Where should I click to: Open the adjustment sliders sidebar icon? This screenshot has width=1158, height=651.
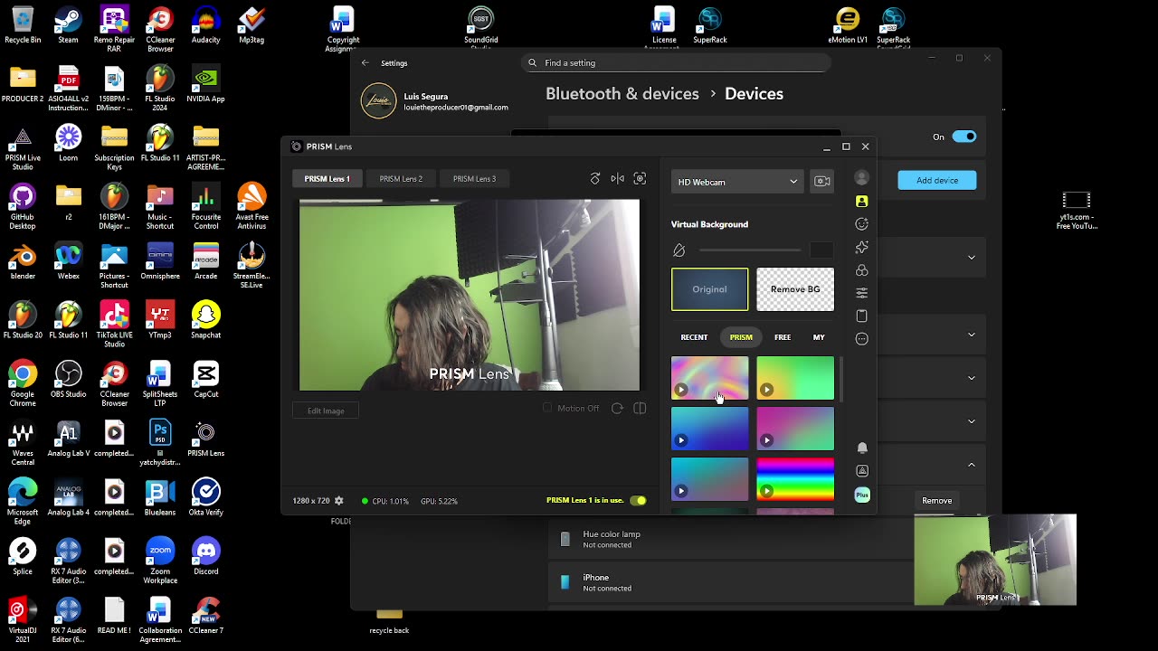862,293
